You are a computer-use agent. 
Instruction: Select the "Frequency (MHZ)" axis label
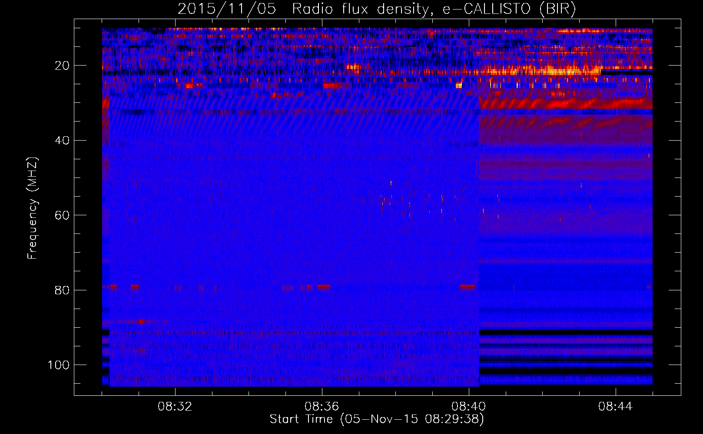[x=33, y=208]
